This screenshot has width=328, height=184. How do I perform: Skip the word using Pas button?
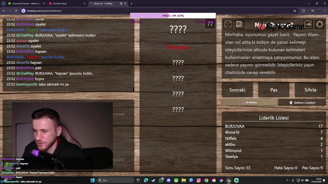[x=274, y=90]
